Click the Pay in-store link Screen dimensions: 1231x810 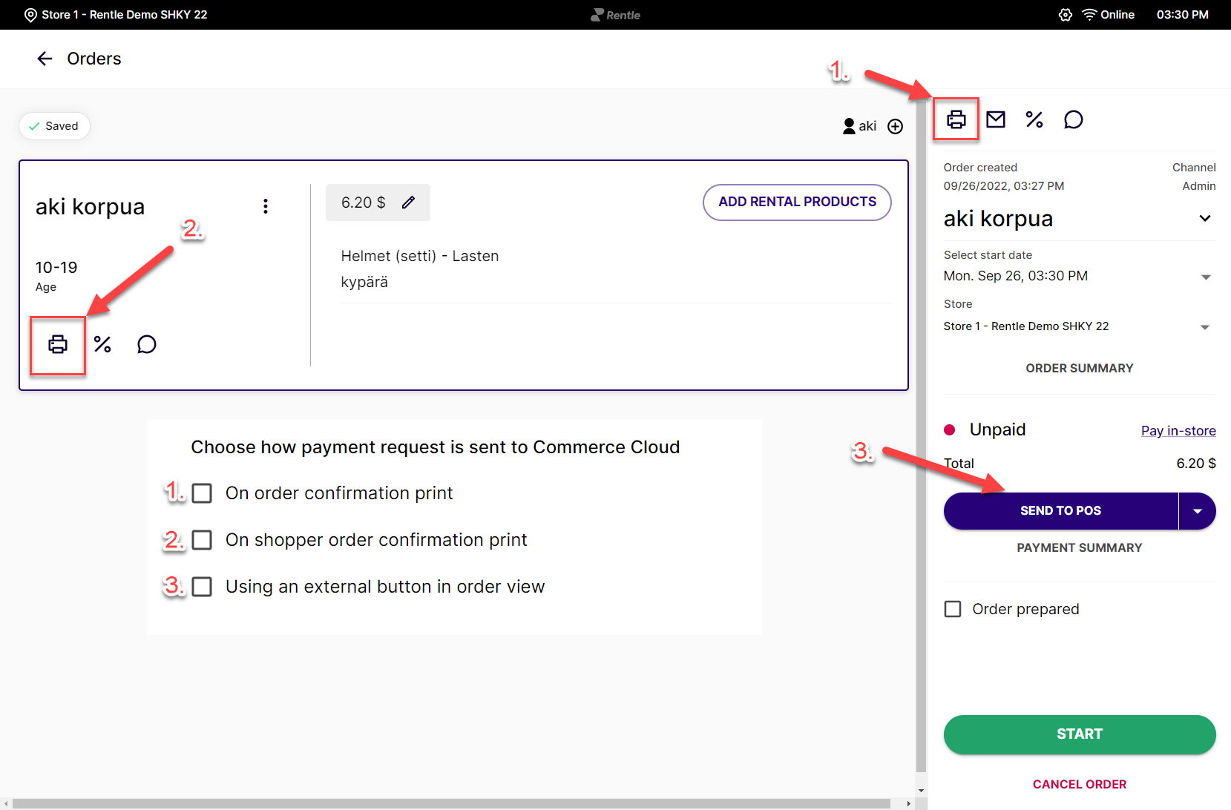click(1178, 431)
